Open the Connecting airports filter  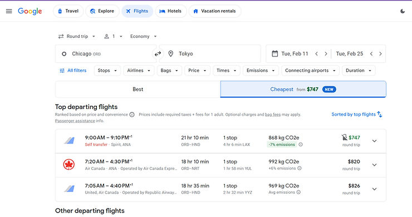point(310,71)
